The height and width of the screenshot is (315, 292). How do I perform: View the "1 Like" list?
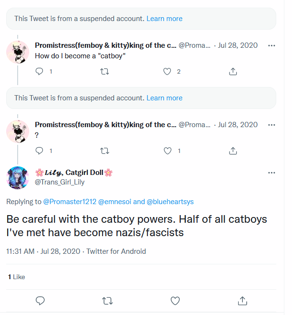pos(16,277)
